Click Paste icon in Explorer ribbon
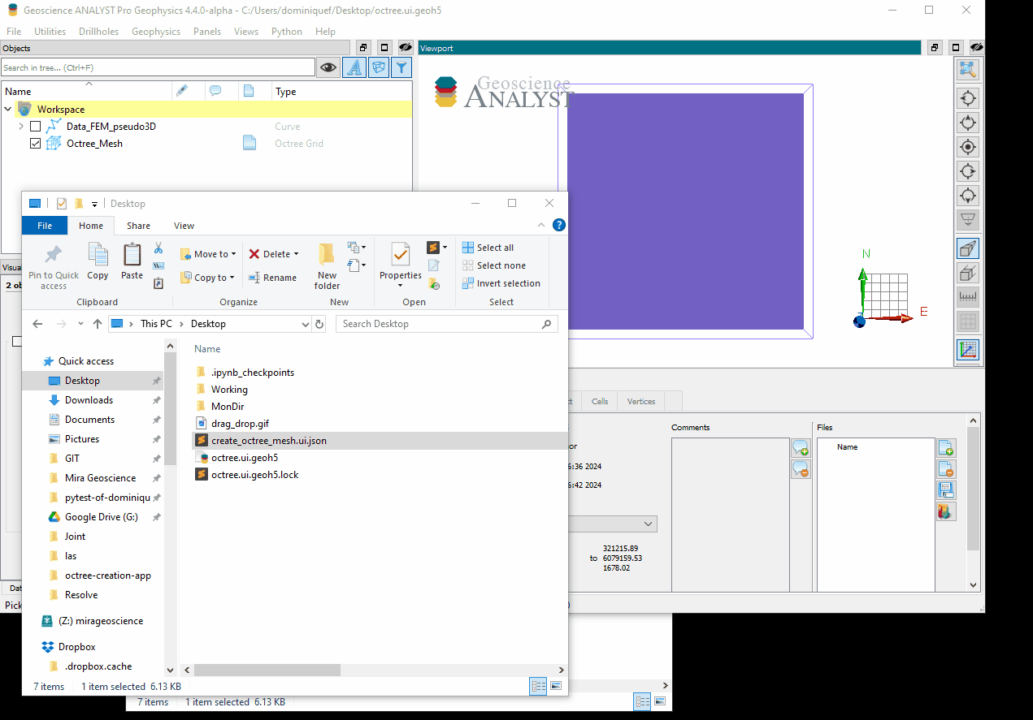The width and height of the screenshot is (1033, 720). coord(132,261)
